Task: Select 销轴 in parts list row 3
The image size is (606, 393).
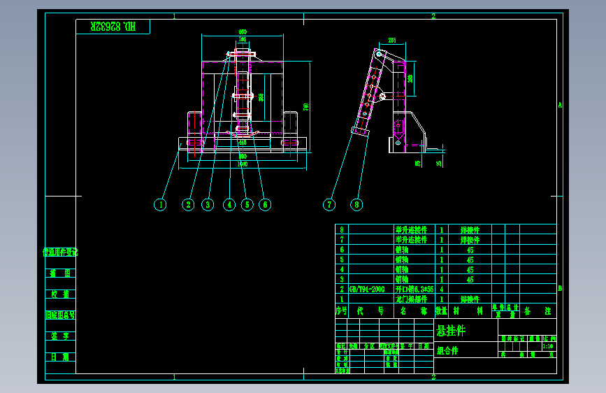Action: click(x=402, y=279)
